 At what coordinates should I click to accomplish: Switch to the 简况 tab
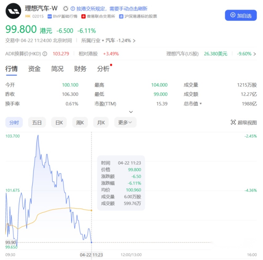coord(57,69)
